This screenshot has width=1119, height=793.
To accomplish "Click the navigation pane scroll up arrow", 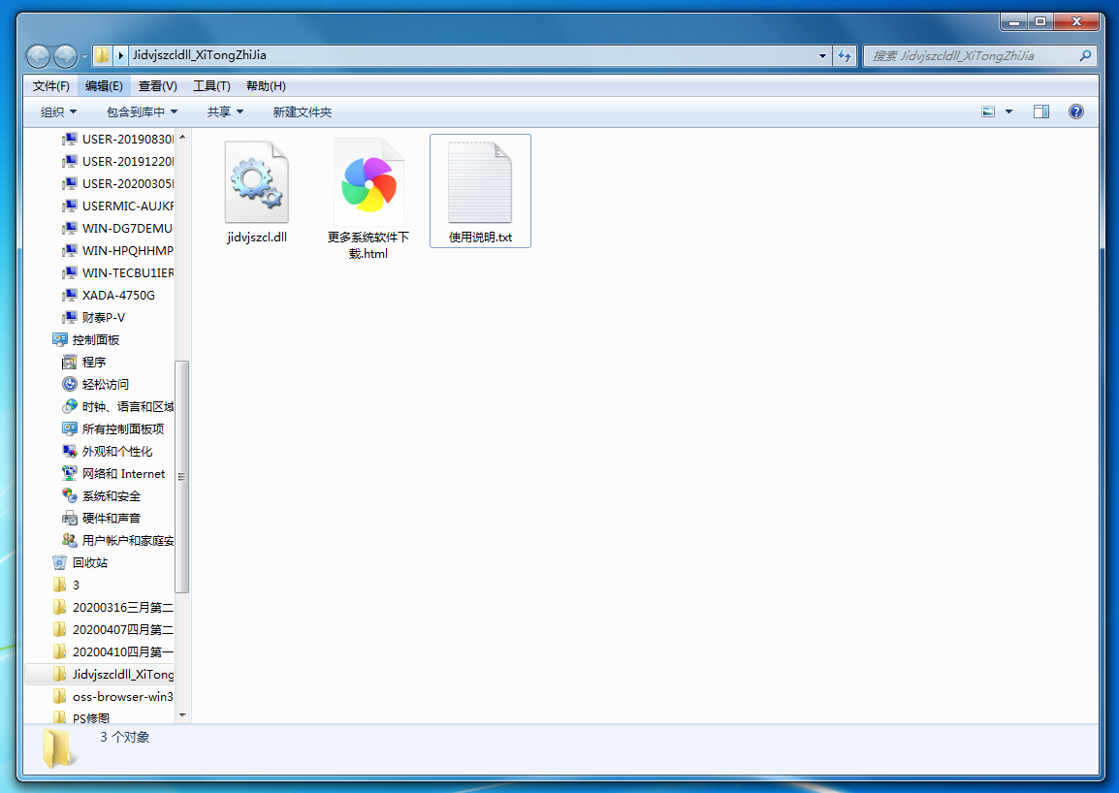I will click(182, 137).
